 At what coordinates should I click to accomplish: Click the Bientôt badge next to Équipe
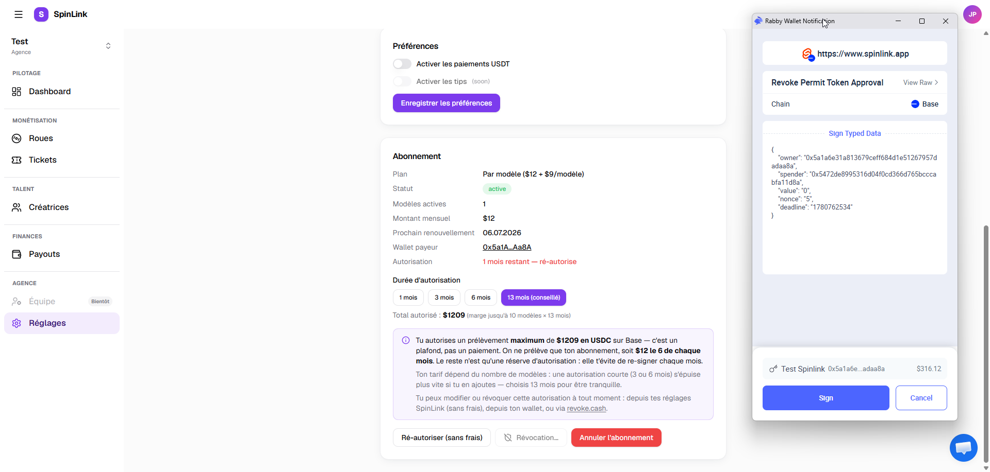tap(100, 302)
